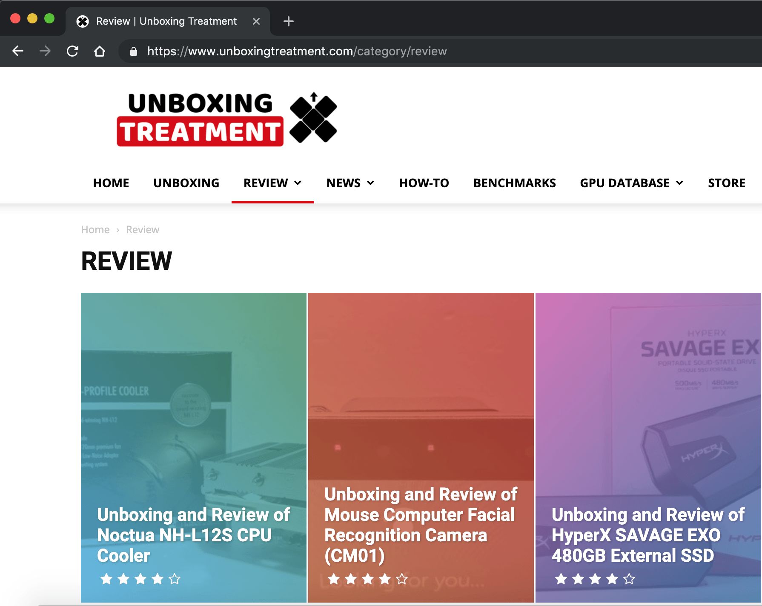This screenshot has height=606, width=762.
Task: Open the Noctua NH-L12S CPU Cooler review title
Action: pos(194,535)
